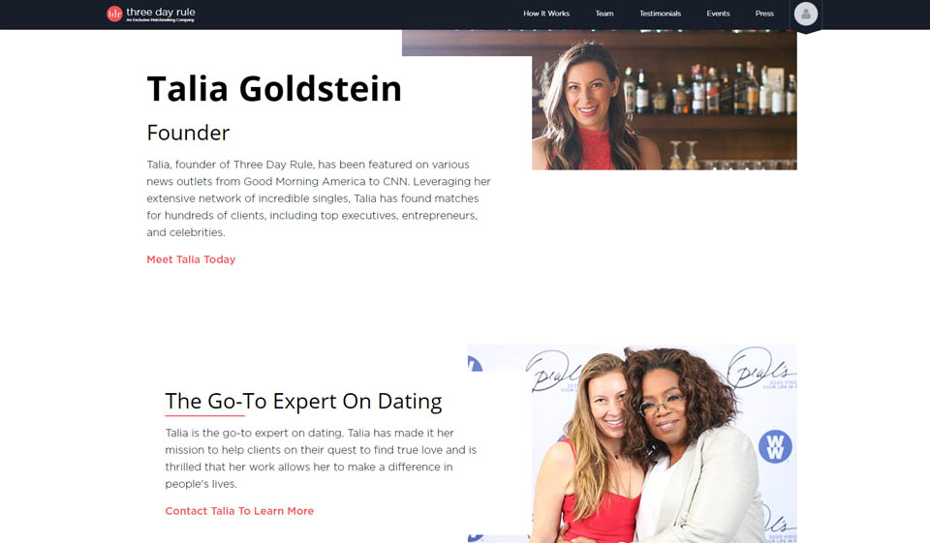Click the Founder subtitle text
Viewport: 930px width, 543px height.
(x=188, y=133)
